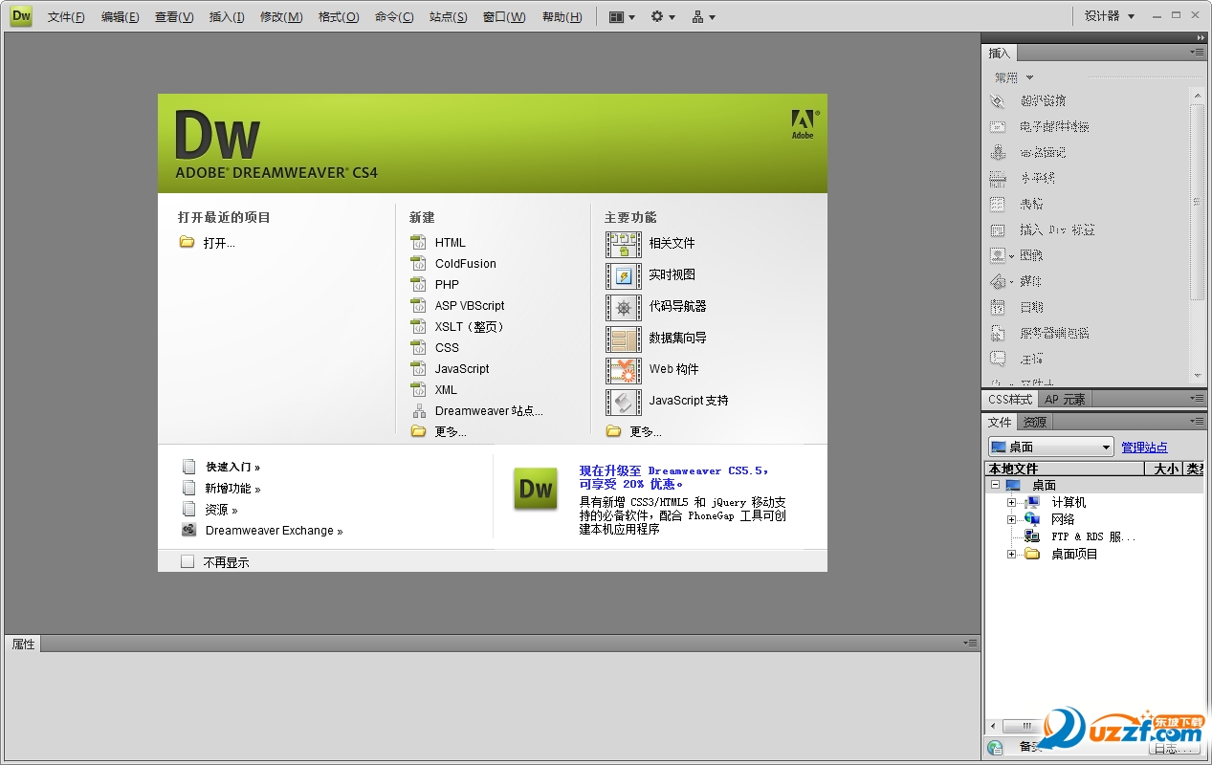Image resolution: width=1212 pixels, height=765 pixels.
Task: Click the Server-Side Include (服务器端包括) icon
Action: point(998,333)
